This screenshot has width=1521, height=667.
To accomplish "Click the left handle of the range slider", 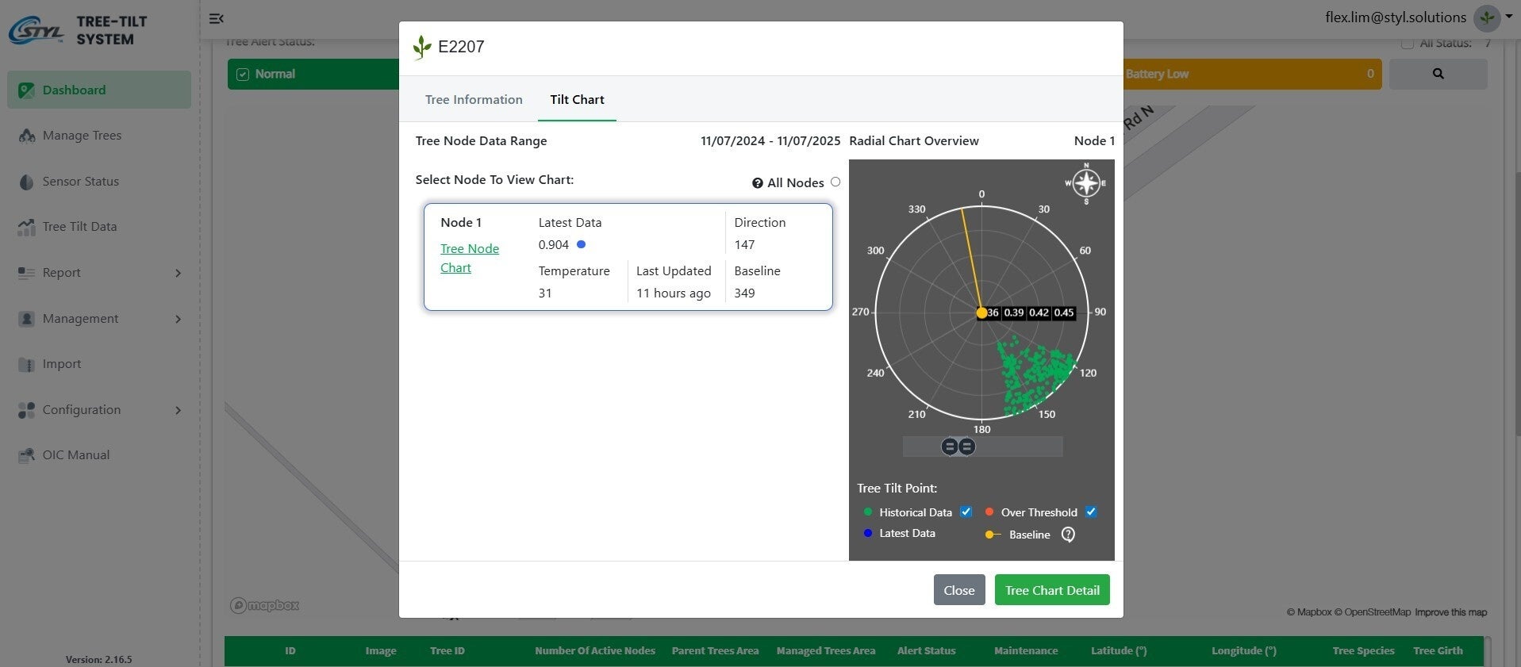I will 949,447.
